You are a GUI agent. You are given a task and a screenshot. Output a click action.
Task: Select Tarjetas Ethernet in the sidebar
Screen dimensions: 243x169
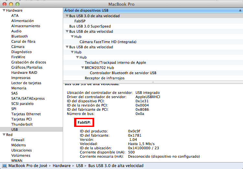pyautogui.click(x=26, y=114)
